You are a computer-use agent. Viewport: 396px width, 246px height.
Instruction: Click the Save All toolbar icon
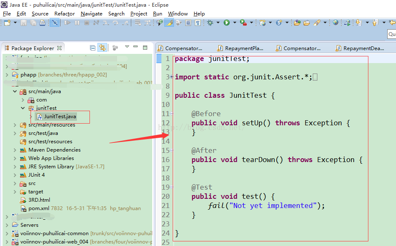pos(33,23)
